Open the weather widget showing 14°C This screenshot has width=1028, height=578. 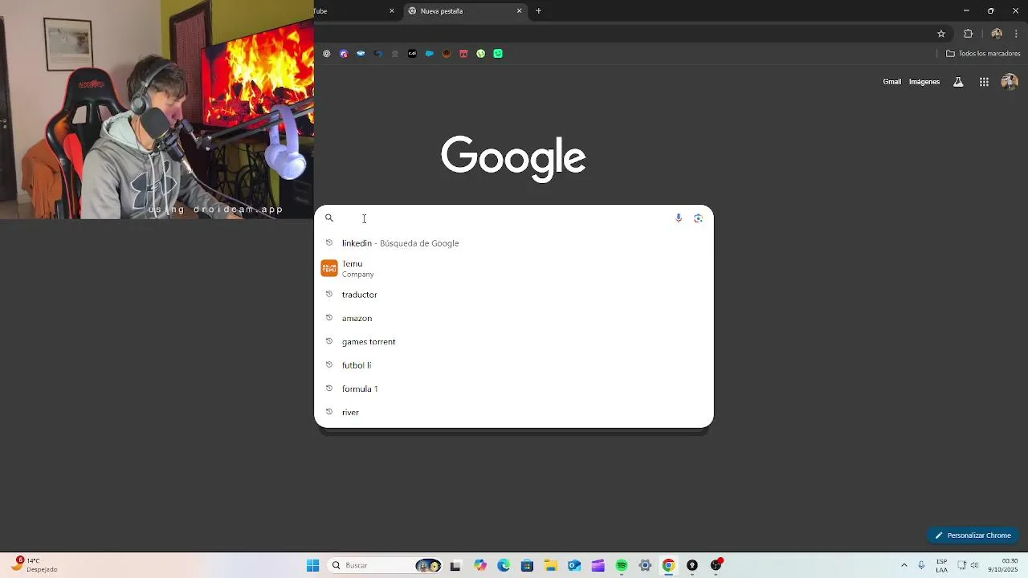(x=35, y=565)
